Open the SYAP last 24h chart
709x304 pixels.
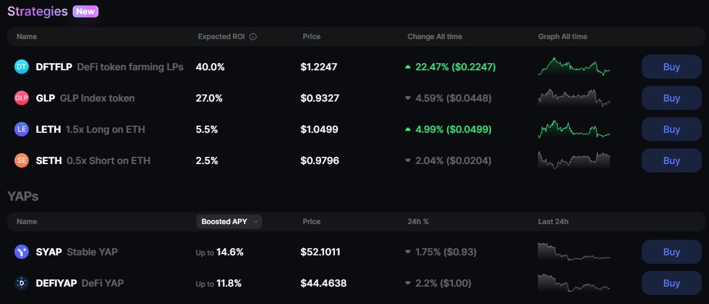click(x=573, y=252)
